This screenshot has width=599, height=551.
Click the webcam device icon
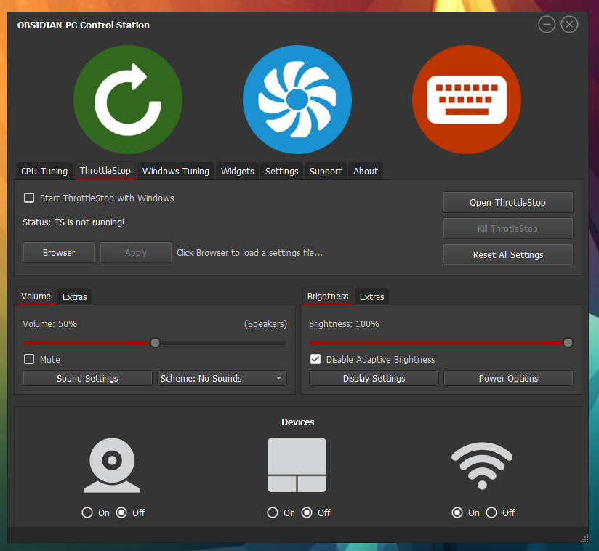click(112, 465)
